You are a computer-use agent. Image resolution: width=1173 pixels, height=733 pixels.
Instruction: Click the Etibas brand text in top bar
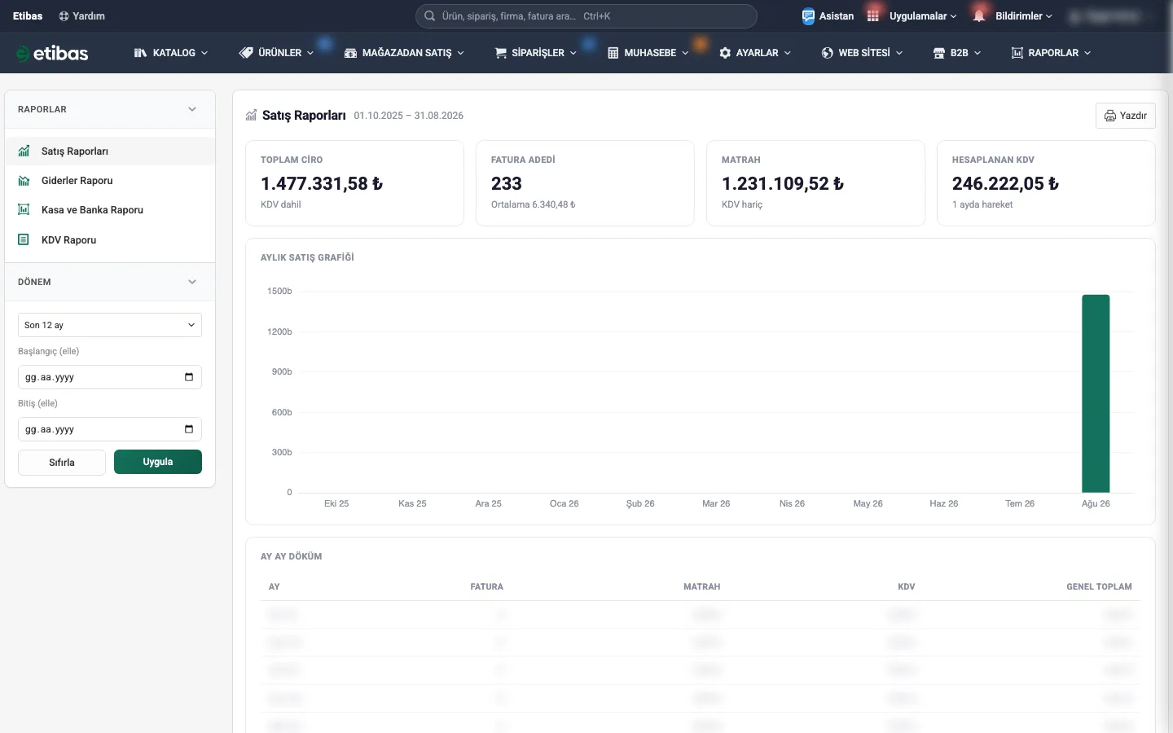tap(28, 16)
